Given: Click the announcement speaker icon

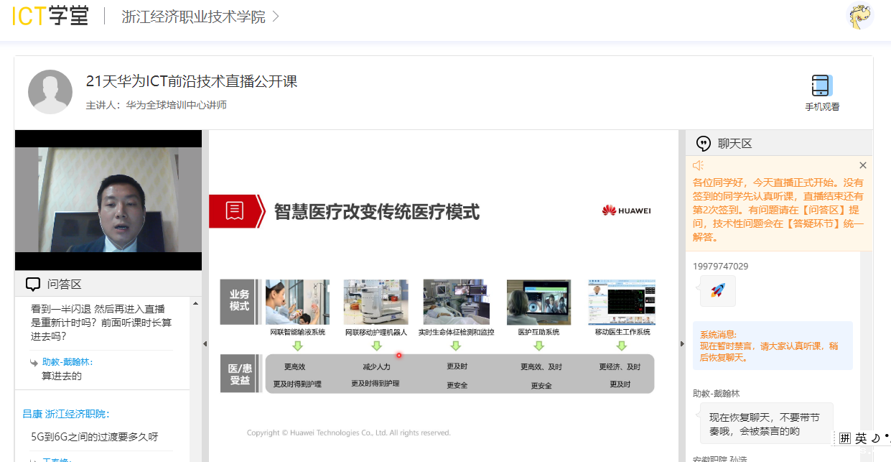Looking at the screenshot, I should pos(698,165).
